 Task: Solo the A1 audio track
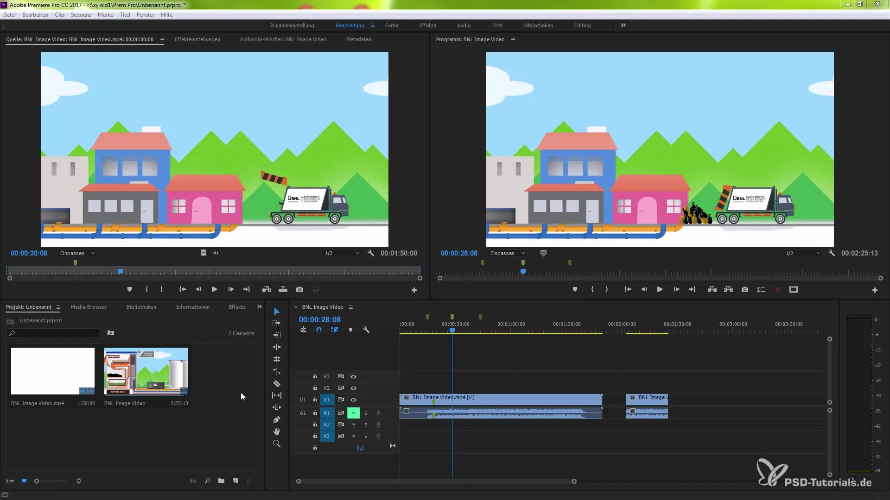[366, 413]
